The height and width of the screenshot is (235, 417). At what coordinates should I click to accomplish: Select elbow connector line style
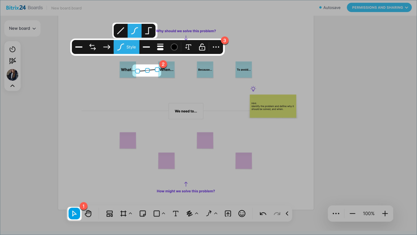[149, 31]
